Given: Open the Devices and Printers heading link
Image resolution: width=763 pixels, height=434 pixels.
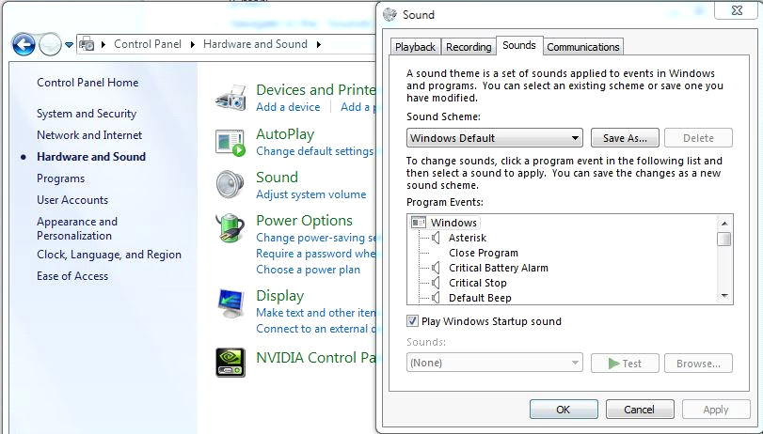Looking at the screenshot, I should point(316,90).
